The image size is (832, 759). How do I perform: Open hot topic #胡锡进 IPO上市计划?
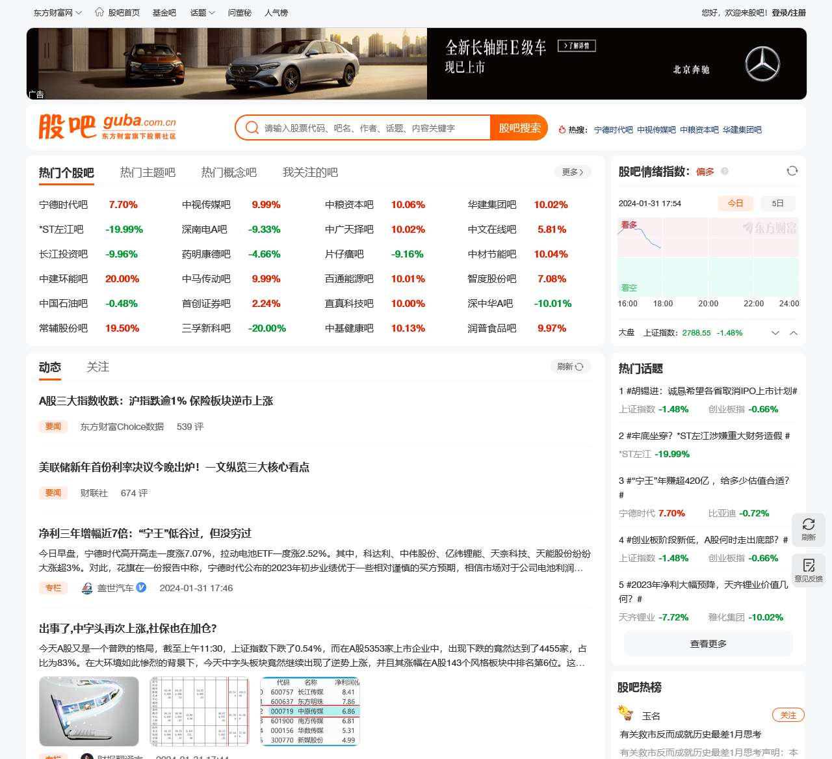click(708, 391)
